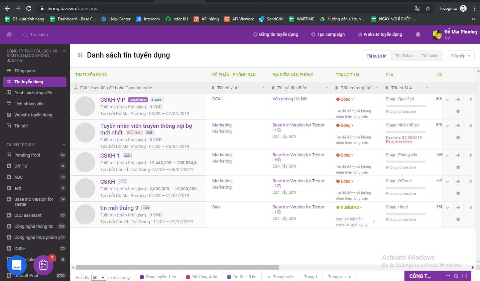Open Website tuyển dụng in sidebar
480x281 pixels.
tap(35, 115)
